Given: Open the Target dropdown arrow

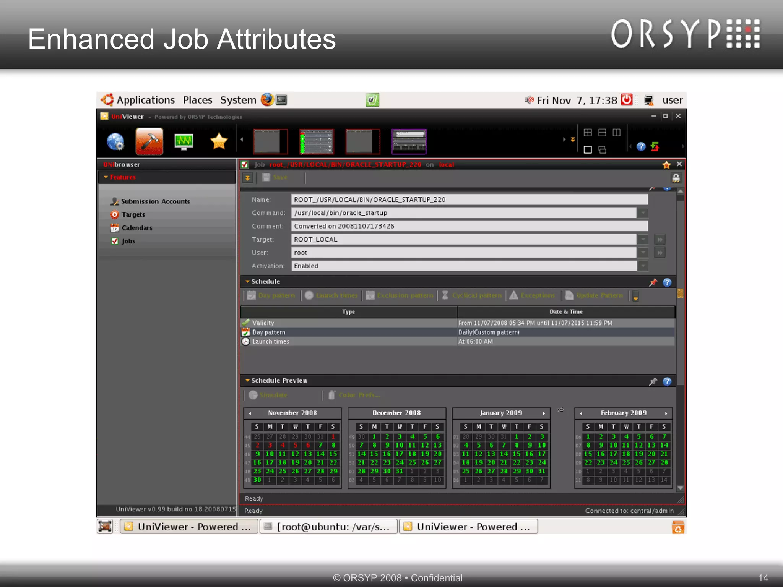Looking at the screenshot, I should (x=643, y=240).
